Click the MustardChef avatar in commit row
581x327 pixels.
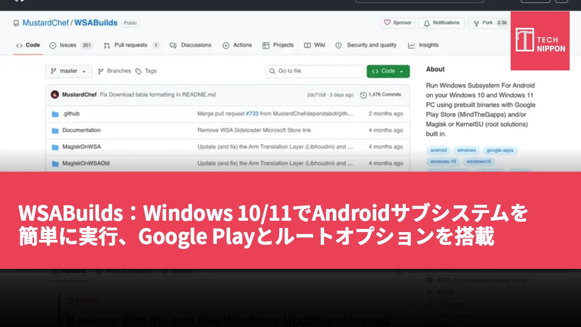(54, 95)
